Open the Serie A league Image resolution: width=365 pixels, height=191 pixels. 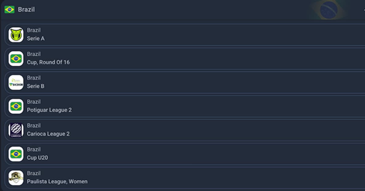(x=36, y=39)
